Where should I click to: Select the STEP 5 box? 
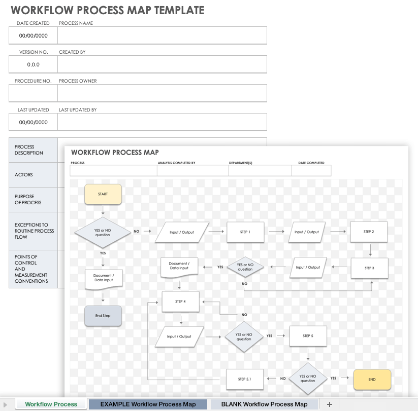click(x=308, y=336)
